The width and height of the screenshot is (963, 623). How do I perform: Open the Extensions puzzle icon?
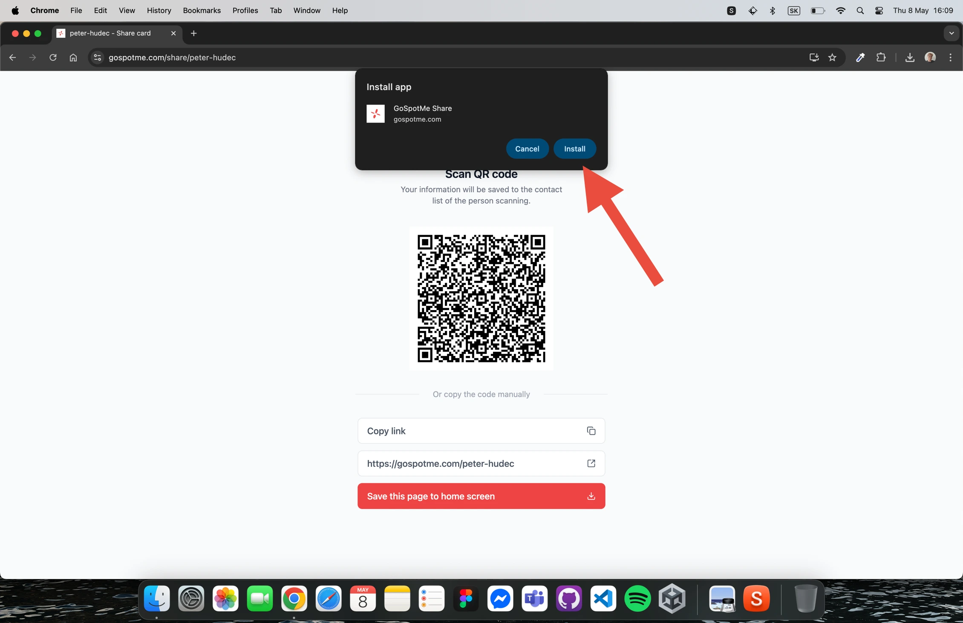point(881,57)
